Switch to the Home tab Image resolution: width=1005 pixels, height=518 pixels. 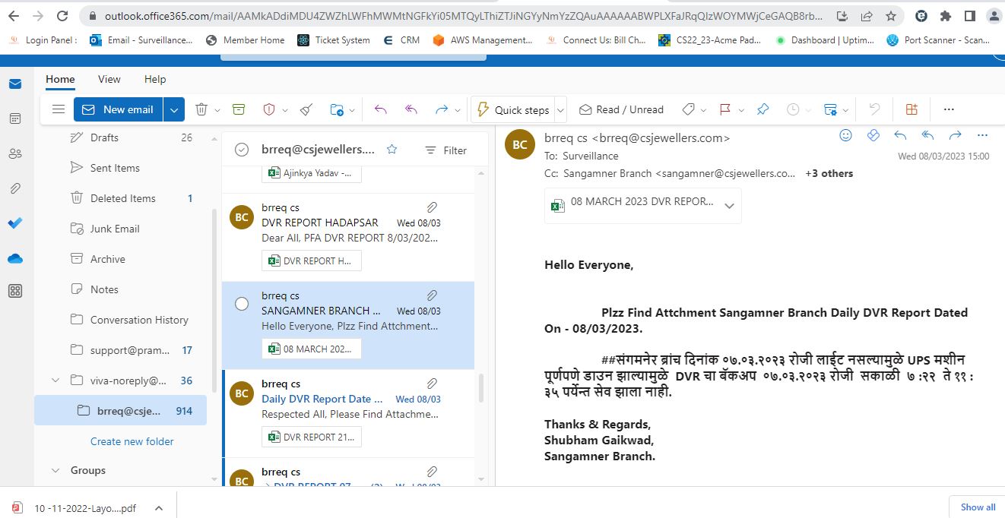click(60, 79)
